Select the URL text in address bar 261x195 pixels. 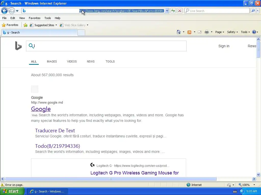point(122,11)
